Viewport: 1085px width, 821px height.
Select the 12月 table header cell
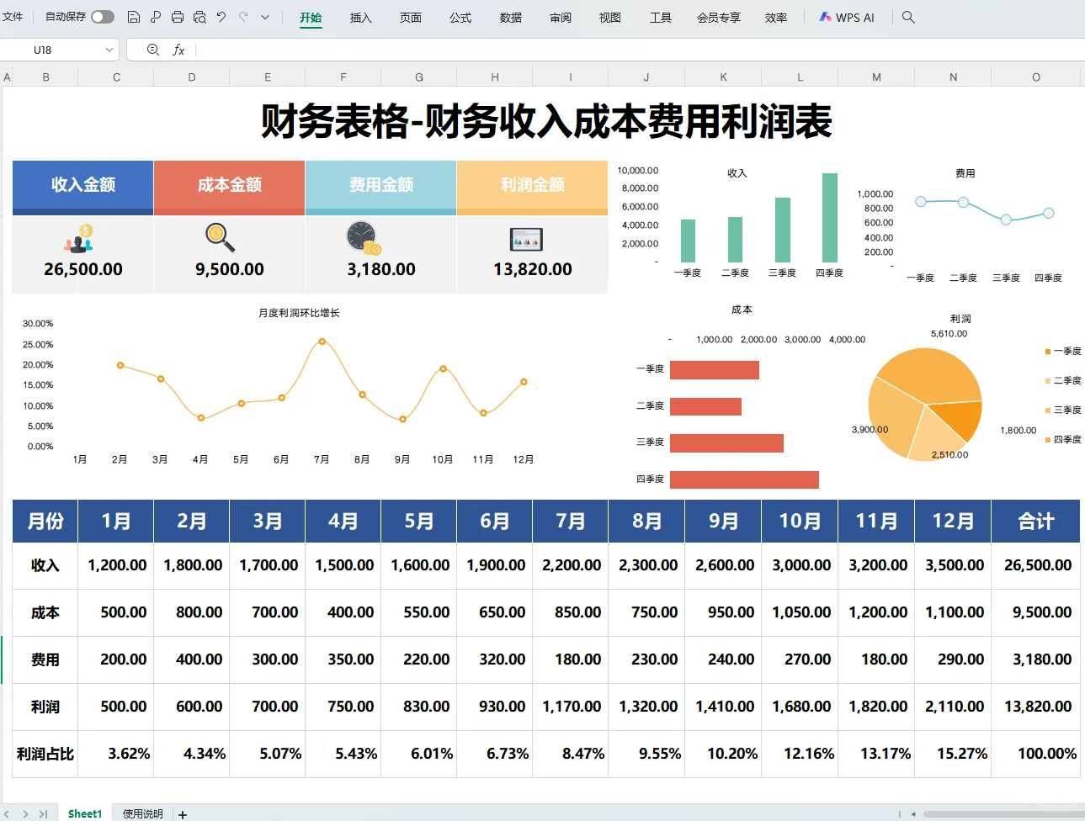(x=953, y=522)
